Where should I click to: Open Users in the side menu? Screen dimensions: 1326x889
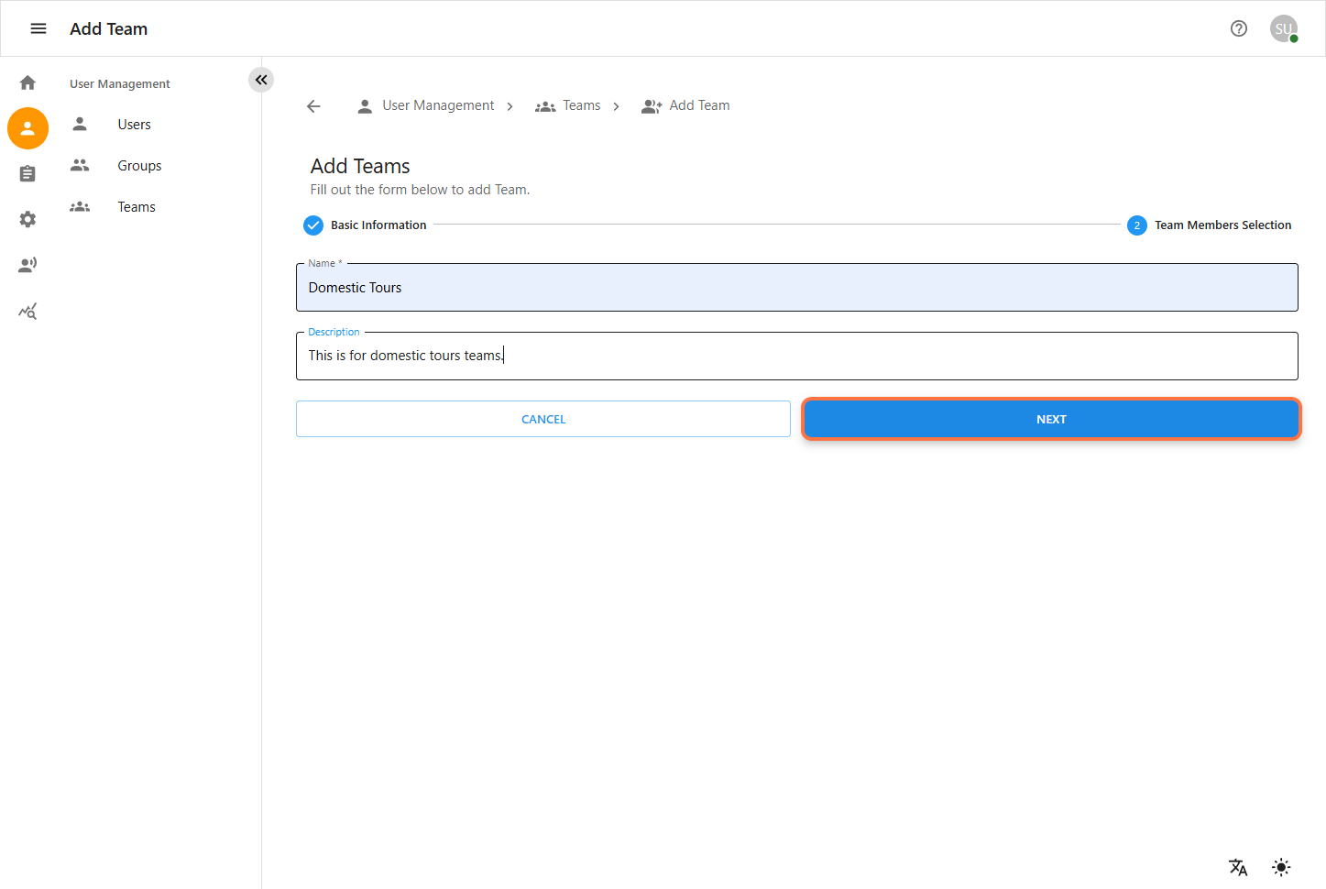pos(134,125)
